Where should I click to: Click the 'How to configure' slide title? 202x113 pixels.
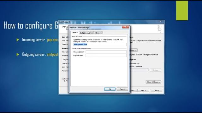[31, 25]
